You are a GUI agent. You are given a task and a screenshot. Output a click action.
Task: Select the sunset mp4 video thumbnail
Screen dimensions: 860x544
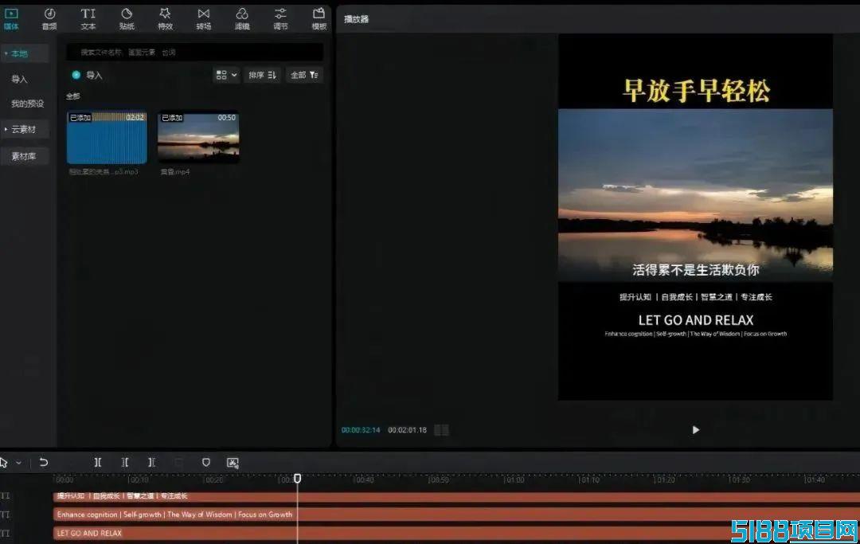[198, 138]
